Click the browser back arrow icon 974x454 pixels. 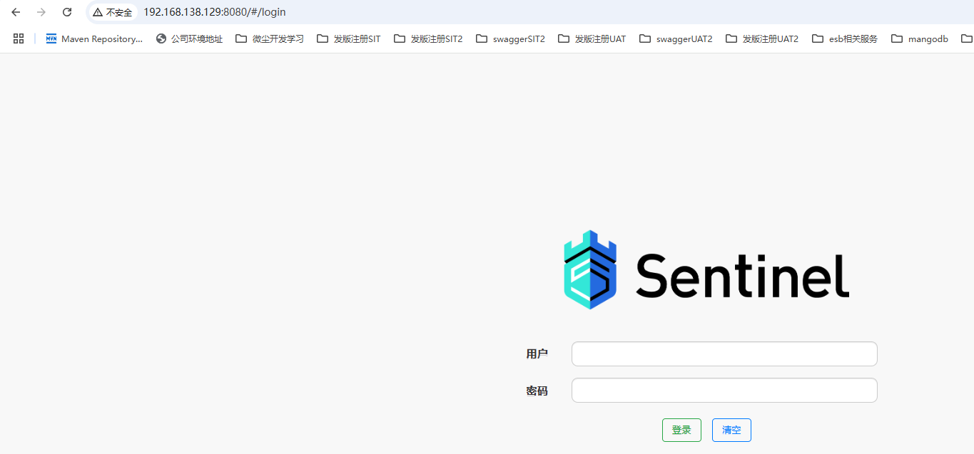(x=16, y=12)
